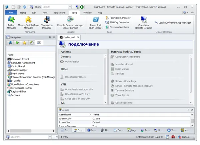The image size is (200, 145).
Task: Open the Add-on Manager
Action: pyautogui.click(x=11, y=23)
